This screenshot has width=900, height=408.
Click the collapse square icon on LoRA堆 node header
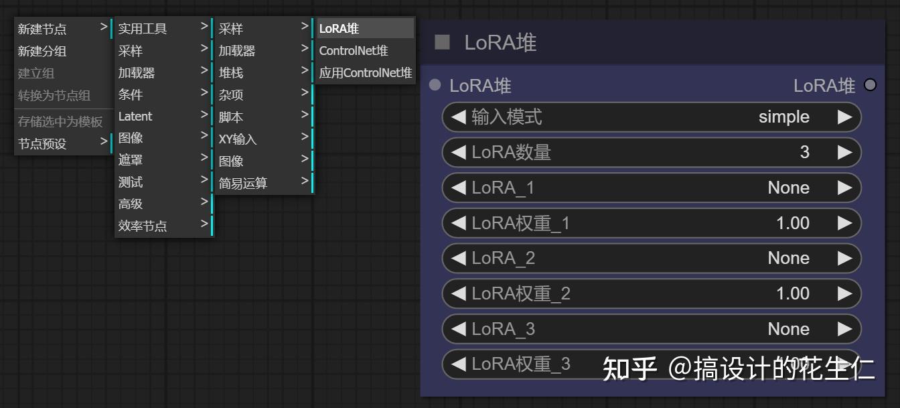pyautogui.click(x=443, y=42)
